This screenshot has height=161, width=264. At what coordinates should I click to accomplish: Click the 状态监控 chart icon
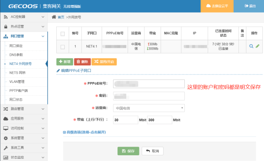6,157
